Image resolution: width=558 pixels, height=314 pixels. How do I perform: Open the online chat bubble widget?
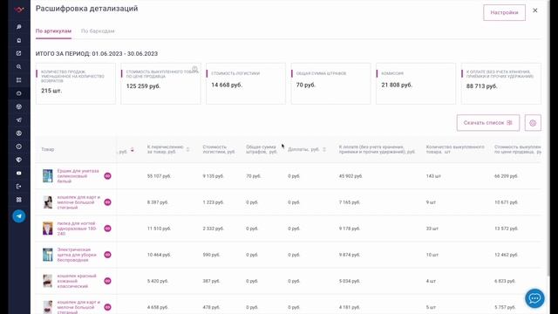(x=534, y=298)
